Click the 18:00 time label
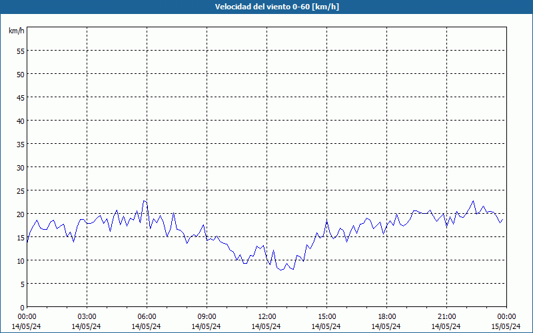 point(386,317)
